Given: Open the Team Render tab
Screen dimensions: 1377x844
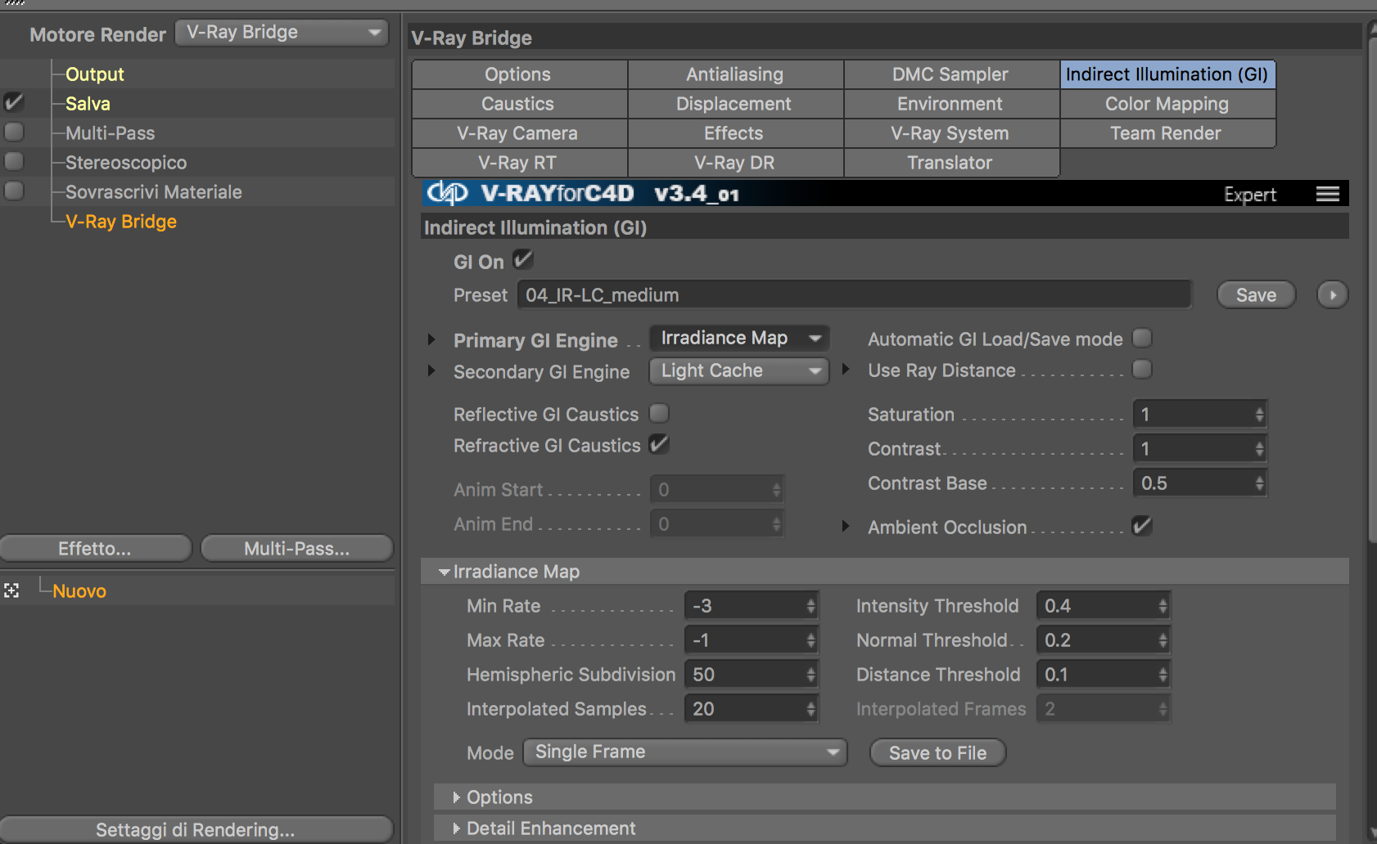Looking at the screenshot, I should [x=1167, y=133].
